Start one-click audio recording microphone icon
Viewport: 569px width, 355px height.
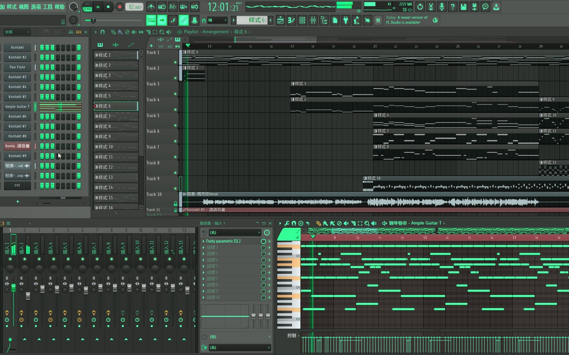tap(442, 7)
